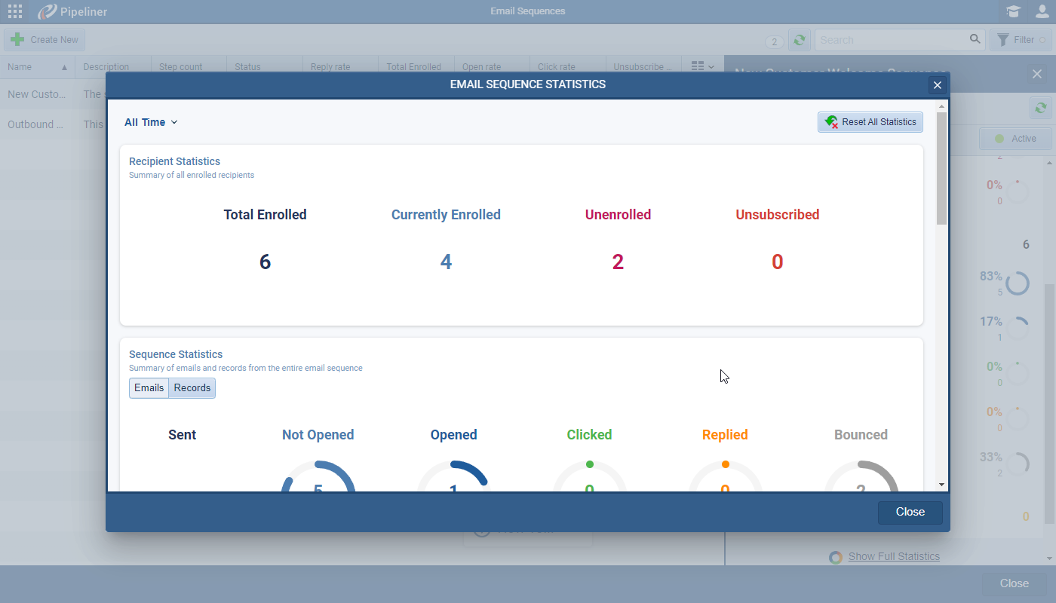Click the Show Full Statistics chart icon
The height and width of the screenshot is (603, 1056).
coord(836,557)
